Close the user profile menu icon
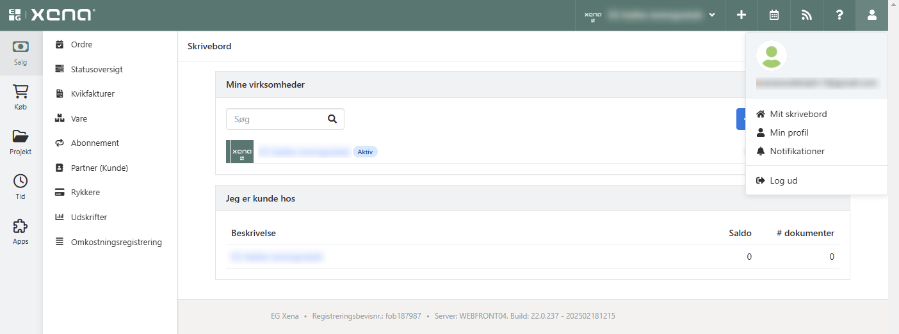 click(871, 15)
